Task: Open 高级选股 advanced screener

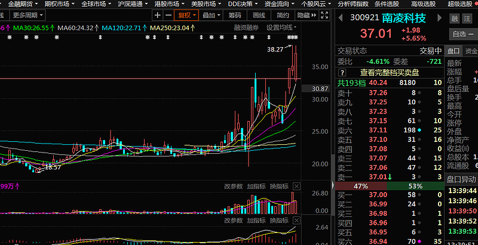Action: click(424, 4)
